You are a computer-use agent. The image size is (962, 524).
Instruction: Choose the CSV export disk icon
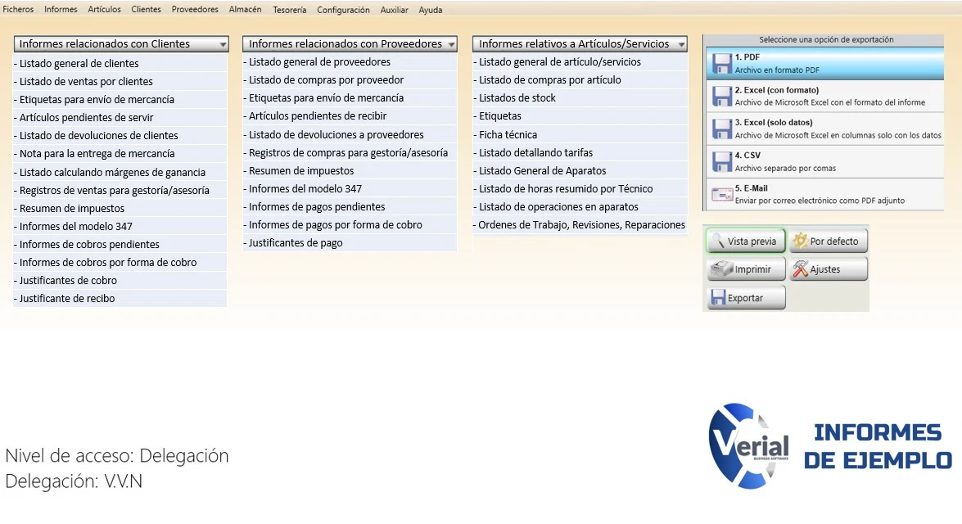(721, 161)
